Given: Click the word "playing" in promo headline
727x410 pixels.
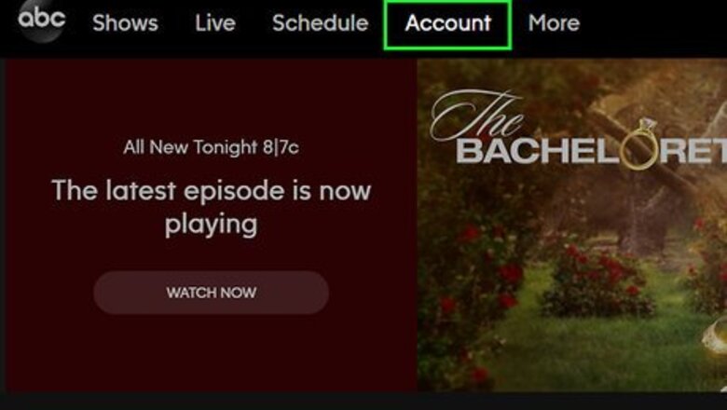Looking at the screenshot, I should (211, 225).
